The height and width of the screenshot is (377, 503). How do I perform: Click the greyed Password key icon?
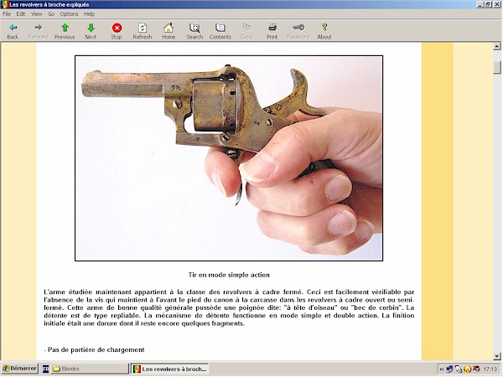click(x=298, y=31)
